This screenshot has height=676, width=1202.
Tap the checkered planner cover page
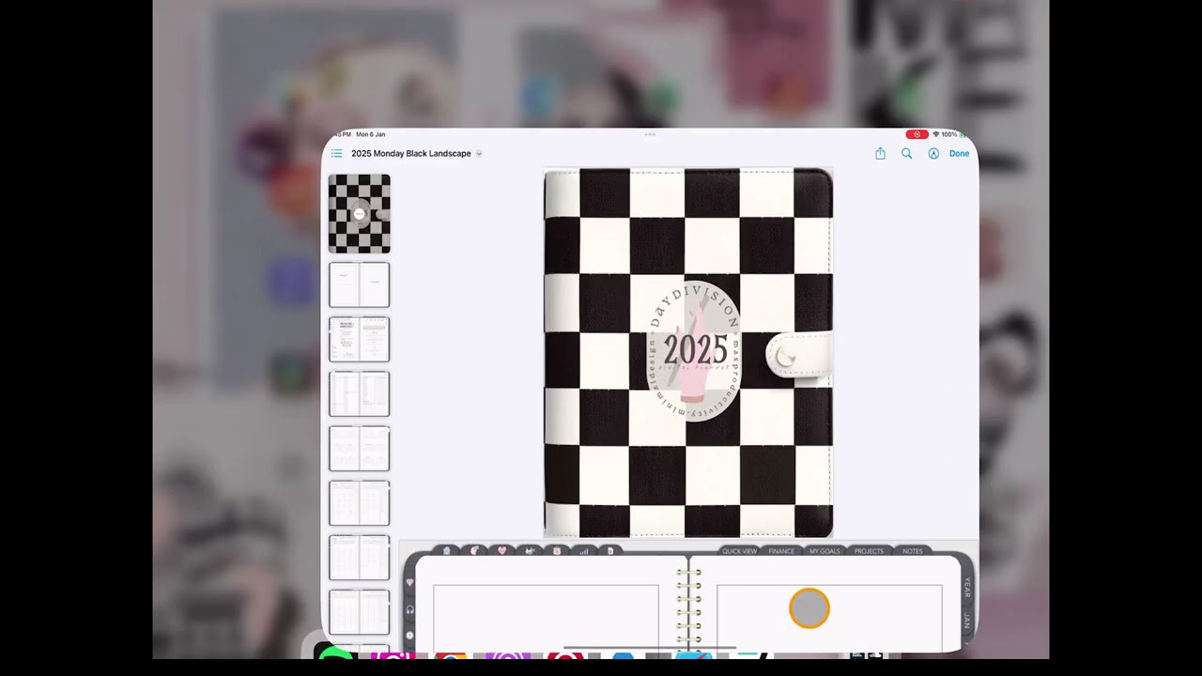[688, 352]
